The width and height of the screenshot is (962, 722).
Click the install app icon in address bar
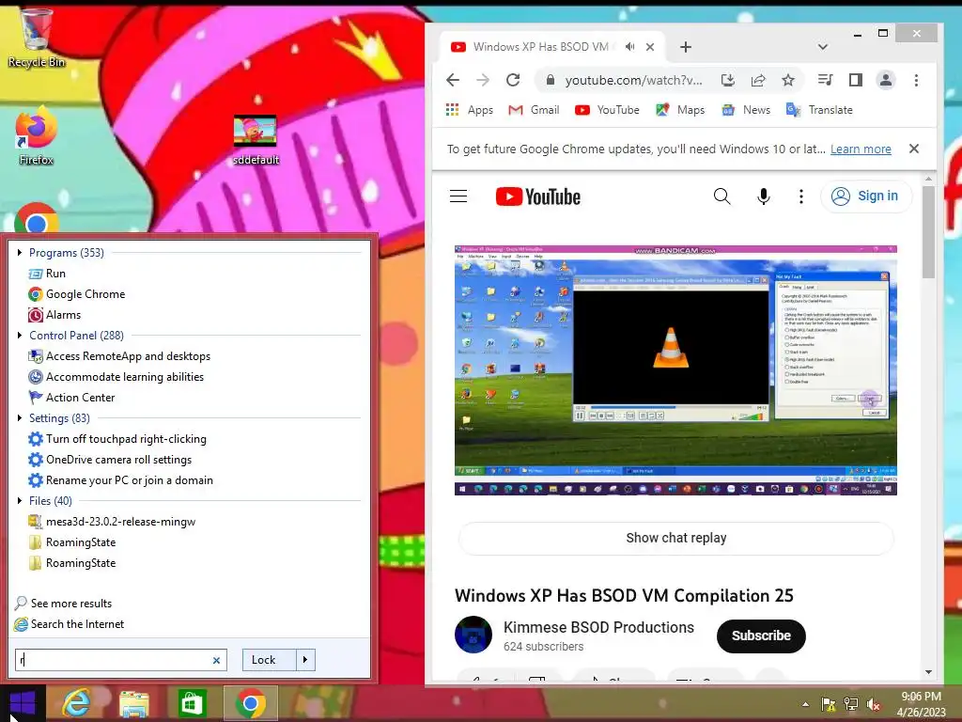(x=728, y=80)
